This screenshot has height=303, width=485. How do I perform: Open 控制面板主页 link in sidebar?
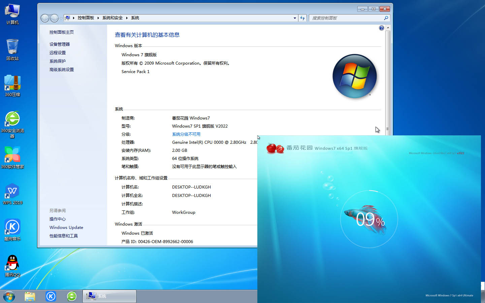62,32
